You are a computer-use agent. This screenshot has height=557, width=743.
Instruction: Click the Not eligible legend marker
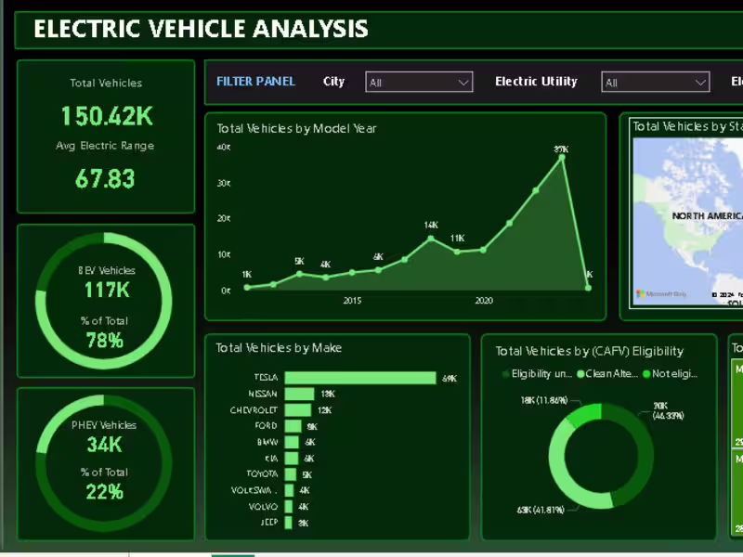pyautogui.click(x=646, y=374)
